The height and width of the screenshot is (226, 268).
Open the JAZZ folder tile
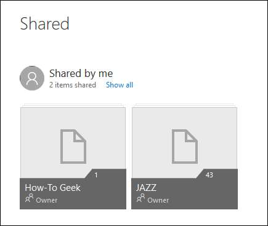click(x=184, y=157)
